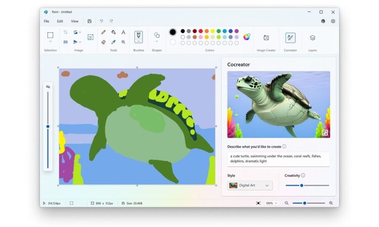Click info icon beside Describe what you'd like to create
Screen dimensions: 379x227
(x=284, y=146)
